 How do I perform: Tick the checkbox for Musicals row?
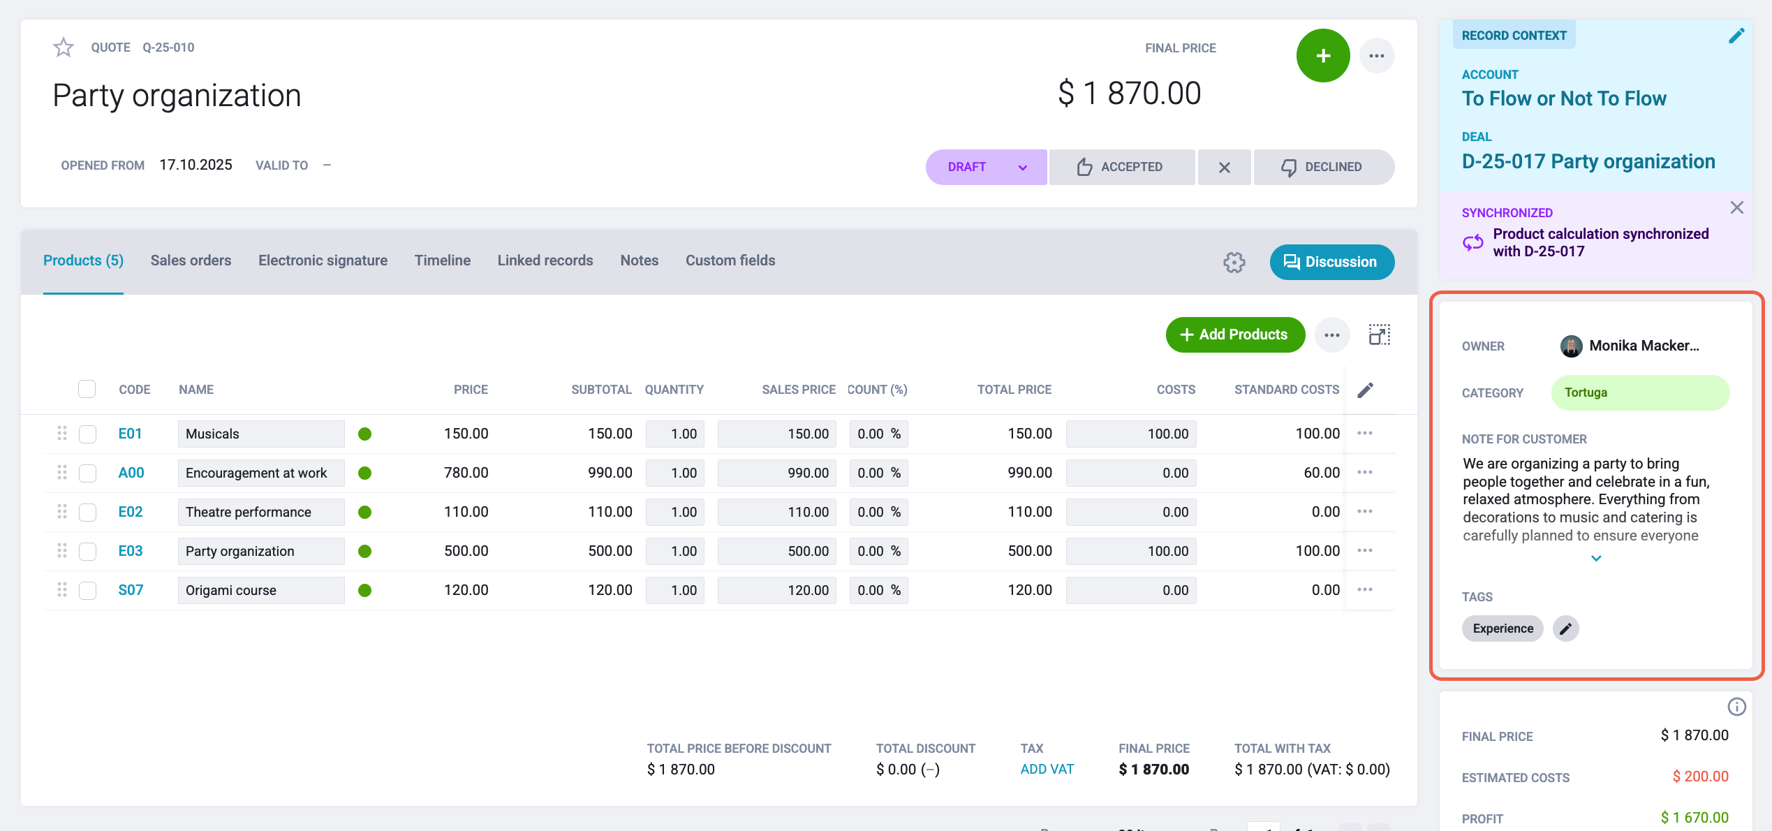[87, 434]
